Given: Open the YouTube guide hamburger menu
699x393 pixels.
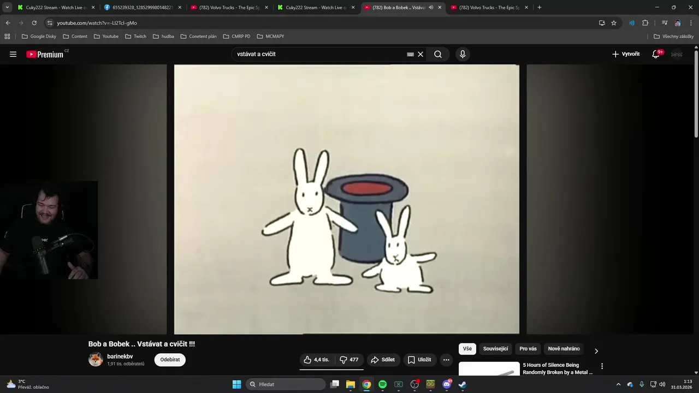Looking at the screenshot, I should 13,54.
